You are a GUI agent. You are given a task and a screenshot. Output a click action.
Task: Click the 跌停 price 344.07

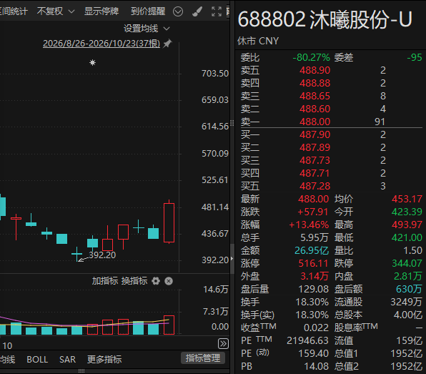pyautogui.click(x=407, y=263)
